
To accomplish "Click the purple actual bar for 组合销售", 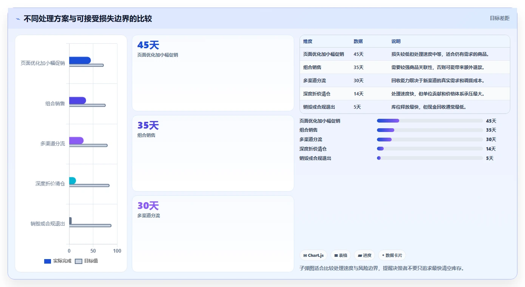I will [77, 100].
